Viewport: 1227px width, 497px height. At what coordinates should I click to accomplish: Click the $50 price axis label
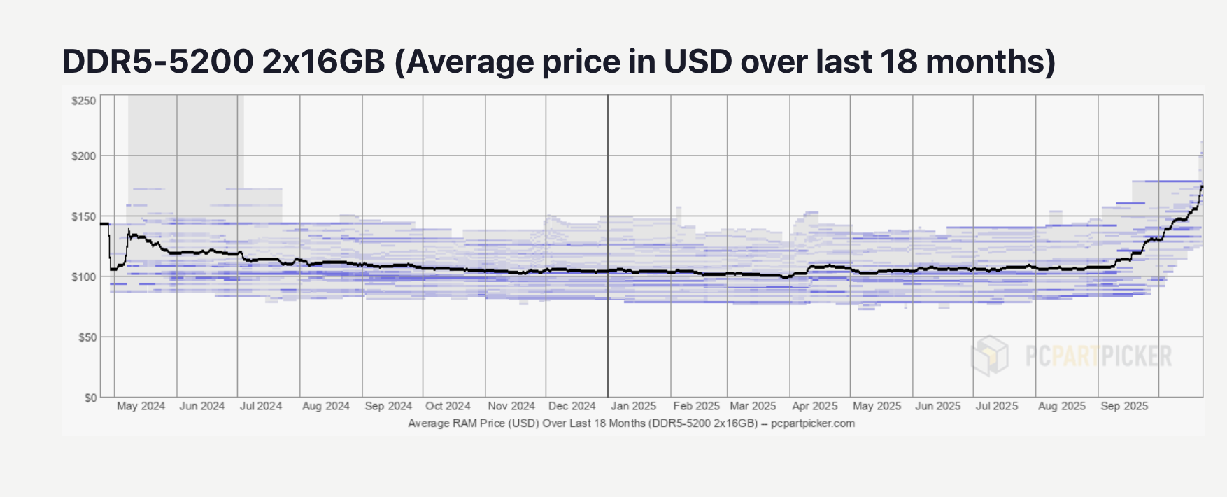click(86, 337)
